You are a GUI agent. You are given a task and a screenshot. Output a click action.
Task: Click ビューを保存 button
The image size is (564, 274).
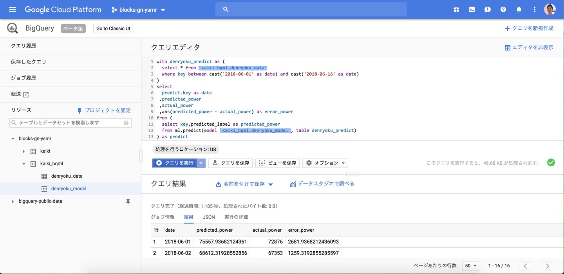(277, 163)
